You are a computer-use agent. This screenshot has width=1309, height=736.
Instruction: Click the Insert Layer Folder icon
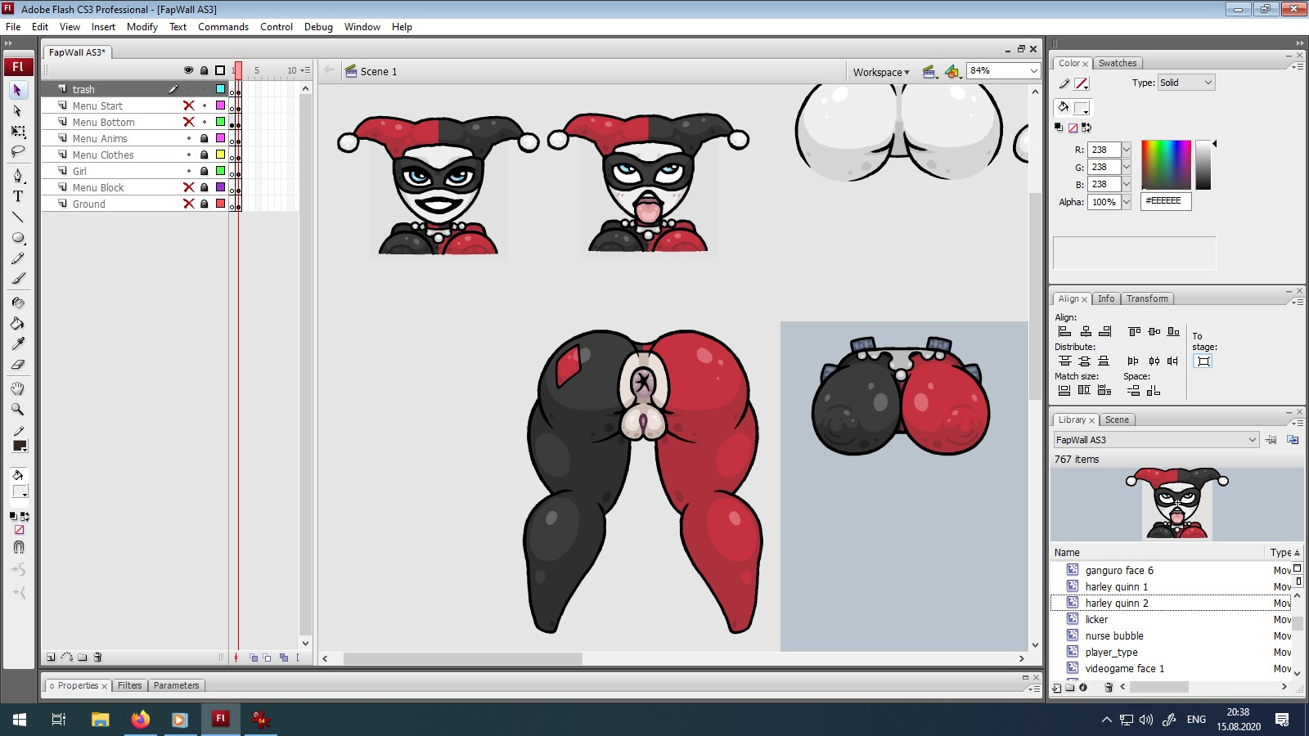click(x=82, y=657)
